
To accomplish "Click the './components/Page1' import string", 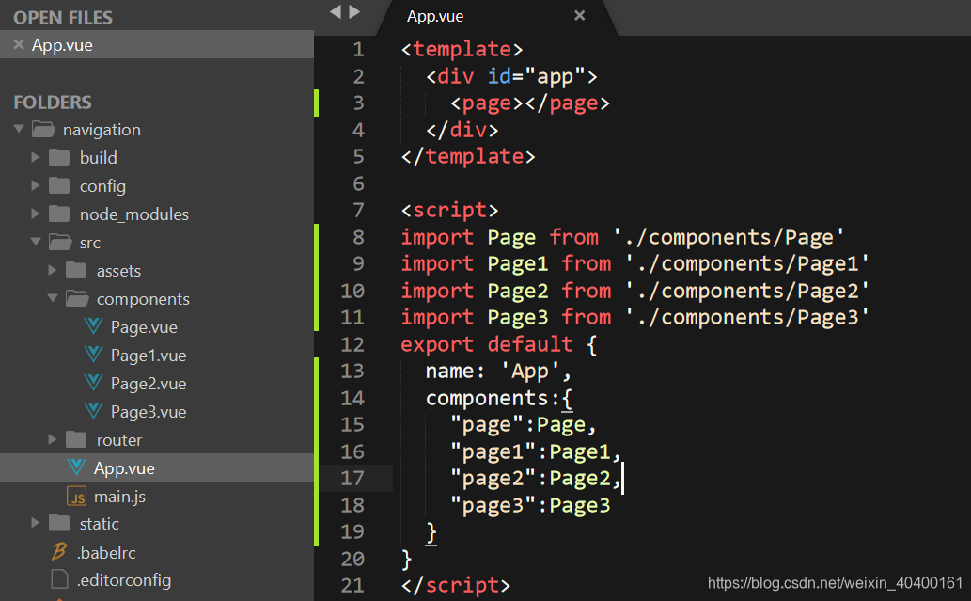I will [747, 264].
